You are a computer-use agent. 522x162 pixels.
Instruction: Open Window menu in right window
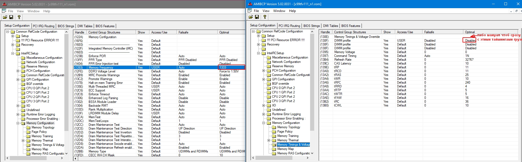279,11
